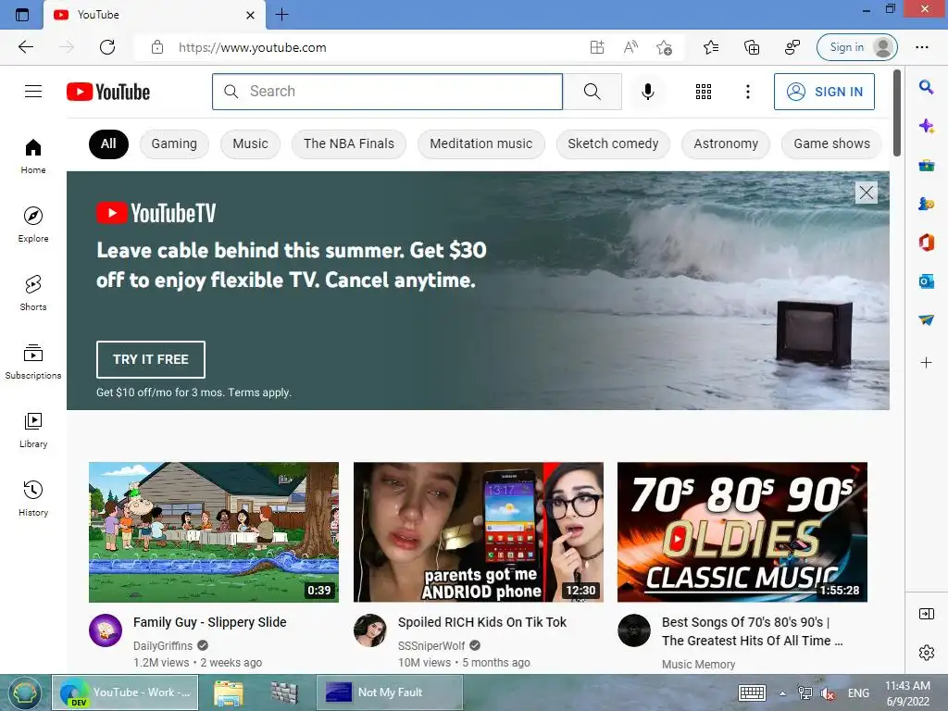This screenshot has height=711, width=948.
Task: Open Family Guy - Slippery Slide title
Action: point(210,622)
